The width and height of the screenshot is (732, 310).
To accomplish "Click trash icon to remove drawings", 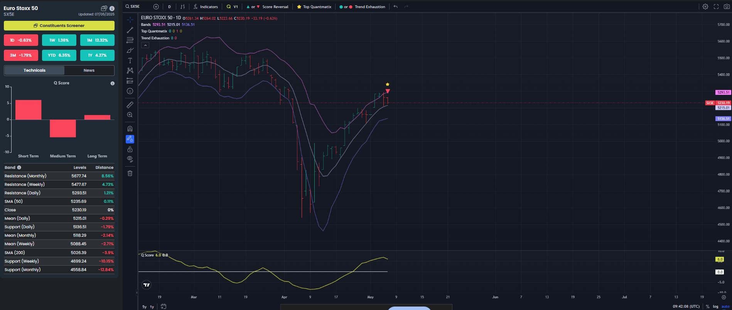I will [x=130, y=173].
